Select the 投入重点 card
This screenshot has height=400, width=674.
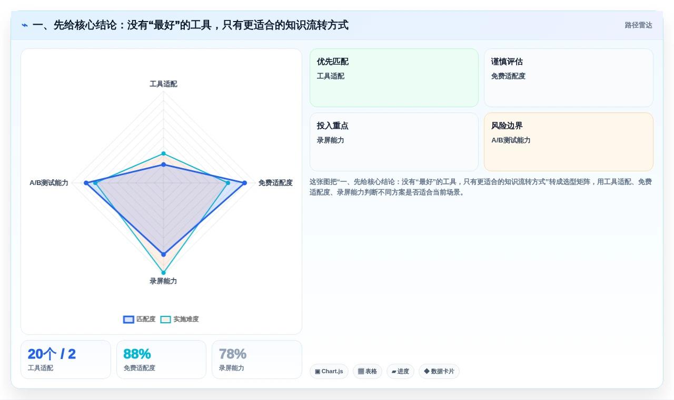click(394, 142)
